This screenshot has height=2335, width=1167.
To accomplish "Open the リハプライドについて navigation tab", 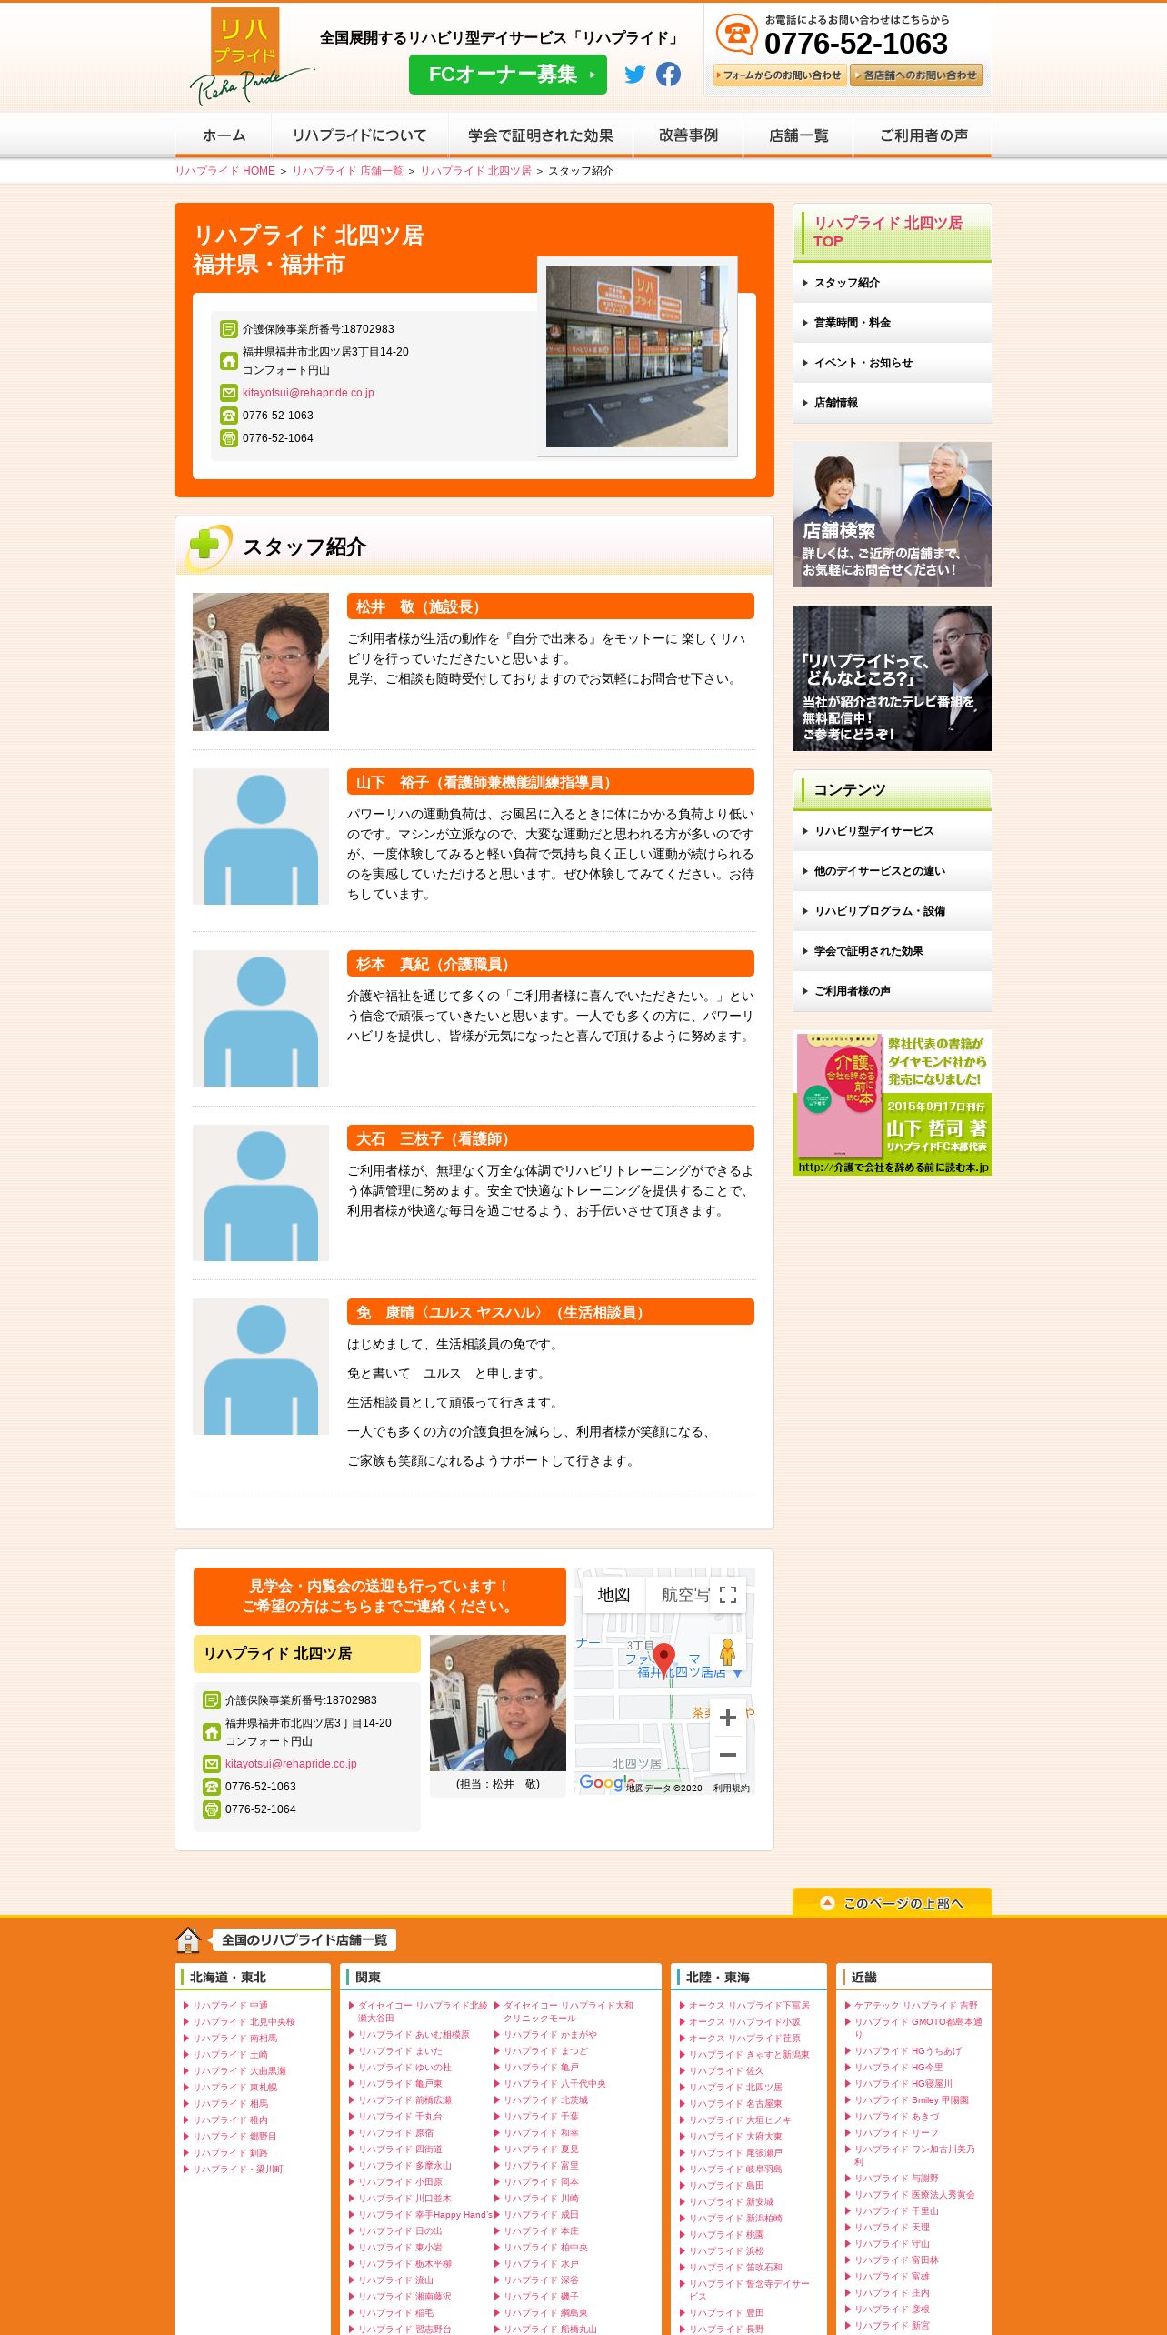I will coord(360,135).
